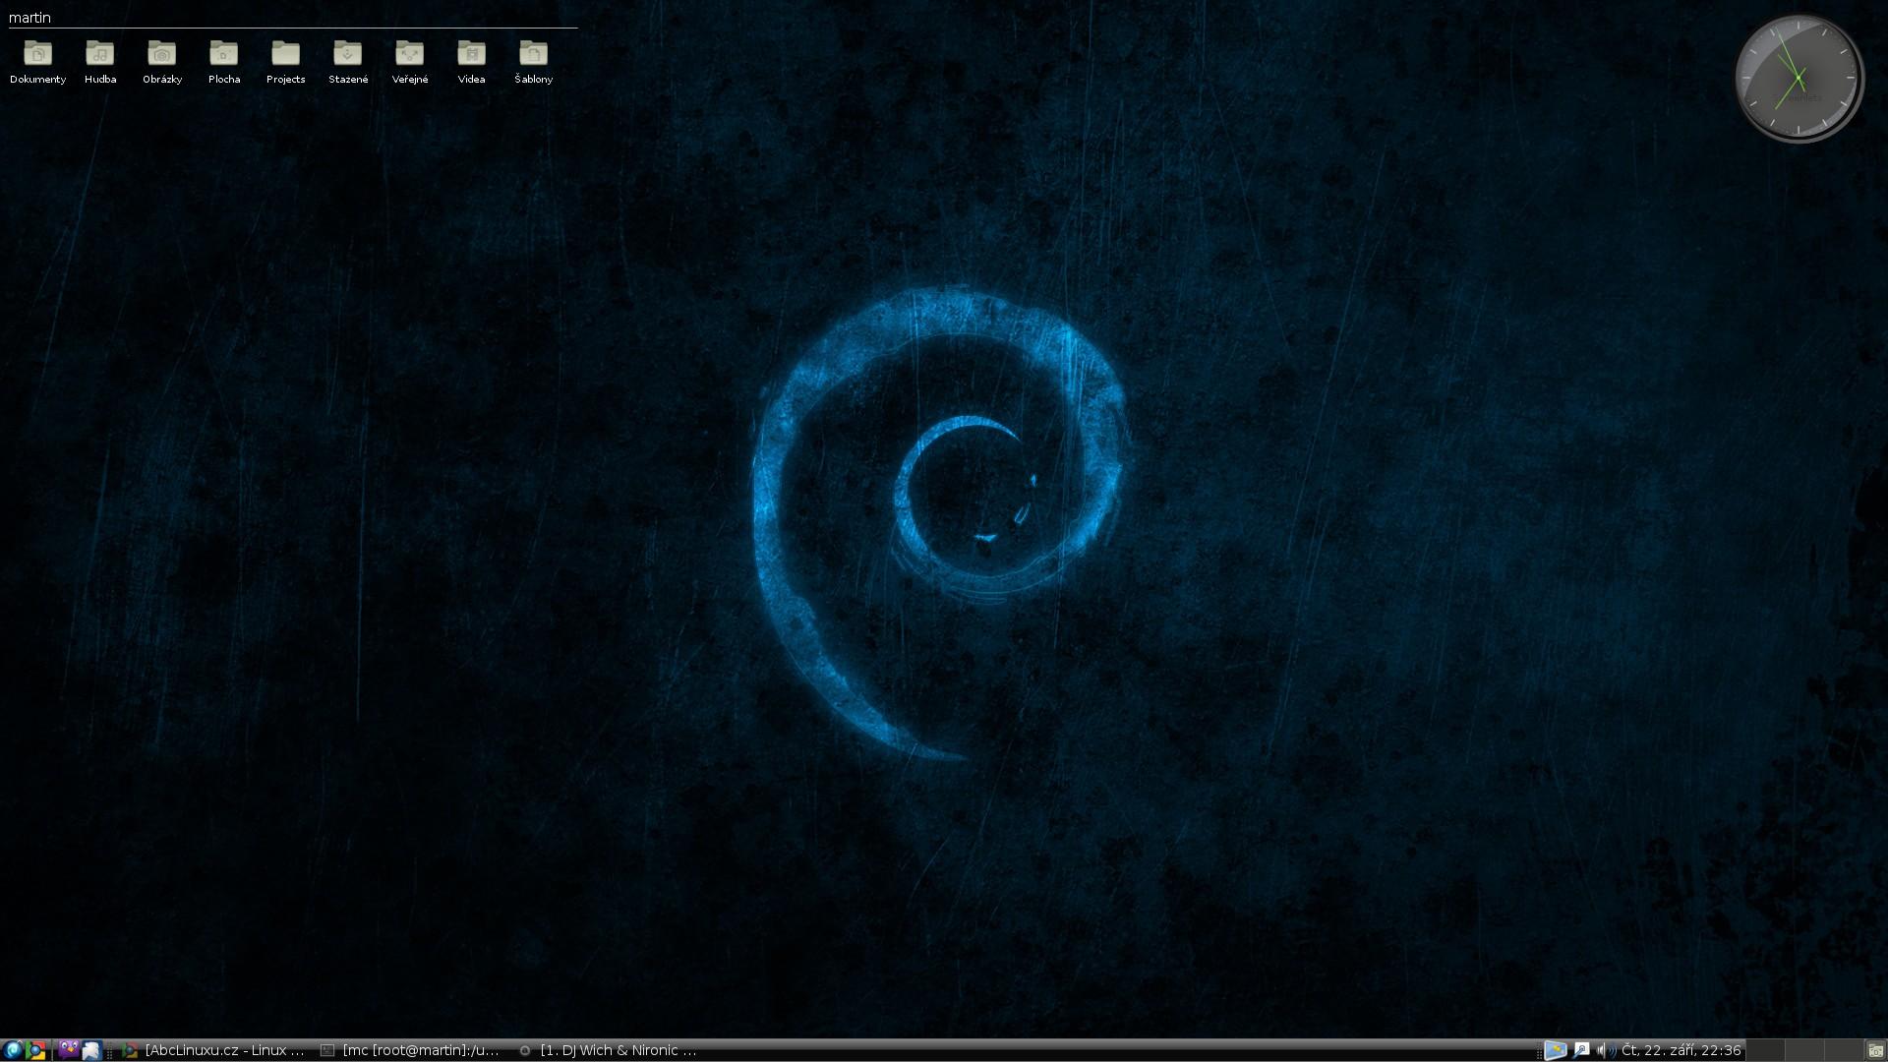Image resolution: width=1888 pixels, height=1062 pixels.
Task: Open the volume control tray icon
Action: 1605,1050
